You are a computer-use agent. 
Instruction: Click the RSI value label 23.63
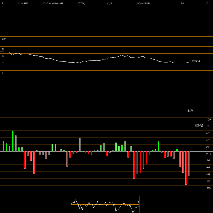pos(196,61)
